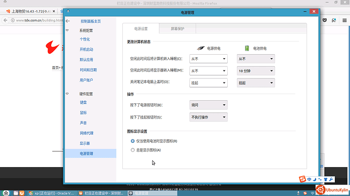Switch to the 电源设置 tab
350x196 pixels.
point(141,28)
